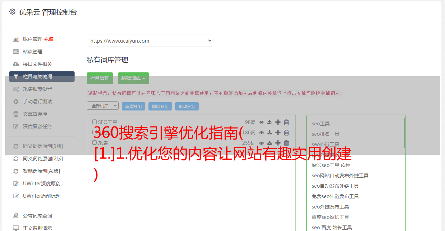Open 账户管理 in the sidebar
This screenshot has width=445, height=231.
point(33,39)
